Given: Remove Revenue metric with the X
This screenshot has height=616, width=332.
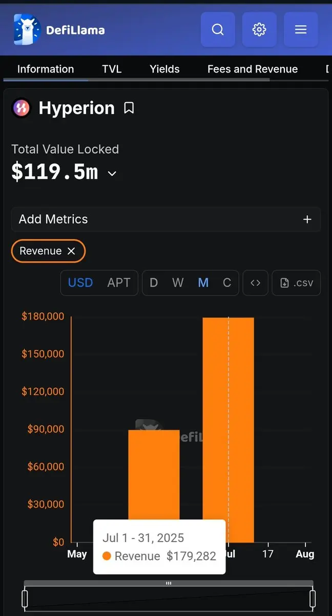Looking at the screenshot, I should pos(71,251).
